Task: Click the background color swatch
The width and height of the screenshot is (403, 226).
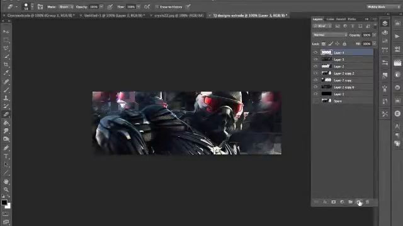Action: [x=8, y=206]
